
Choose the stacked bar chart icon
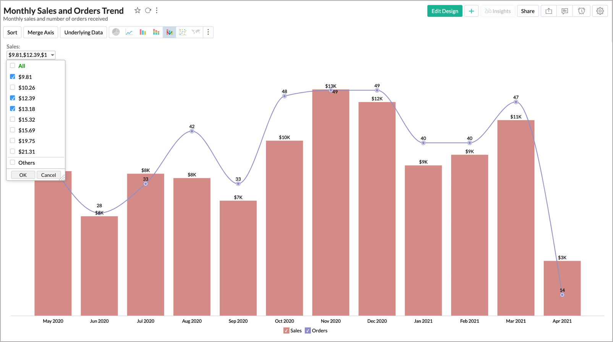(x=156, y=32)
